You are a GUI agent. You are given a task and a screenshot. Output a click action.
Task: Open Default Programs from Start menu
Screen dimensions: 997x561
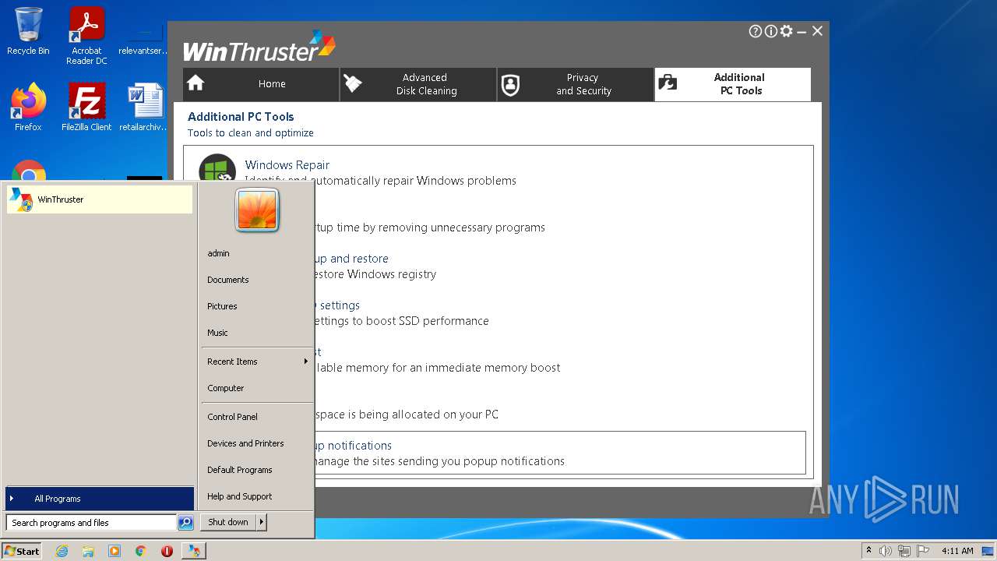(240, 470)
